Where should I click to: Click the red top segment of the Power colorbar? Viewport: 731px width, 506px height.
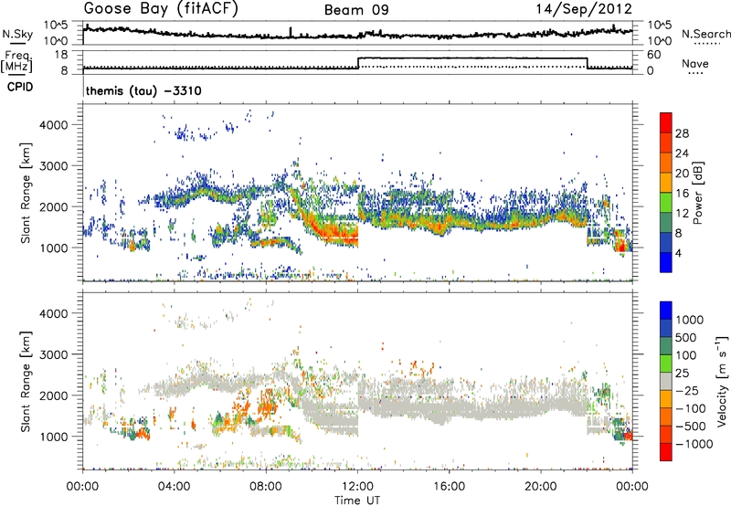(x=666, y=123)
